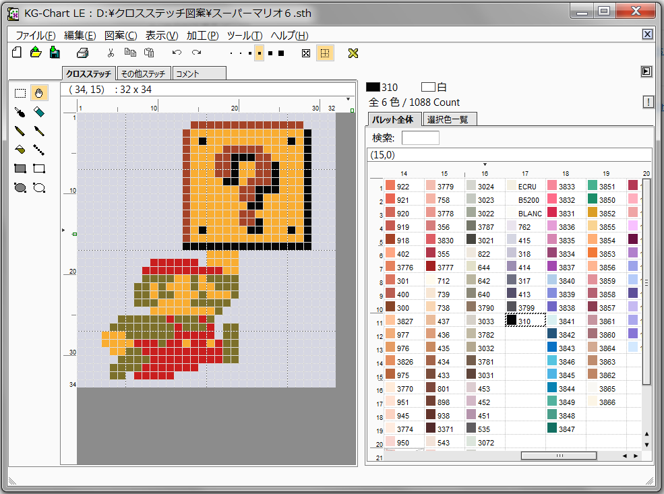The width and height of the screenshot is (664, 494).
Task: Click the palette scroll down arrow
Action: 646,445
